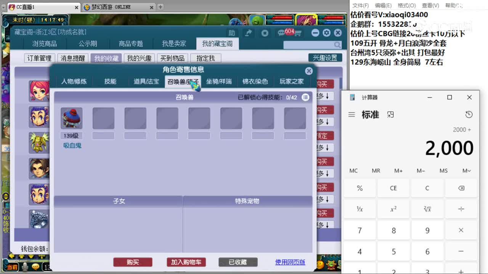
Task: Close the 角色寄售信息 dialog
Action: click(309, 71)
